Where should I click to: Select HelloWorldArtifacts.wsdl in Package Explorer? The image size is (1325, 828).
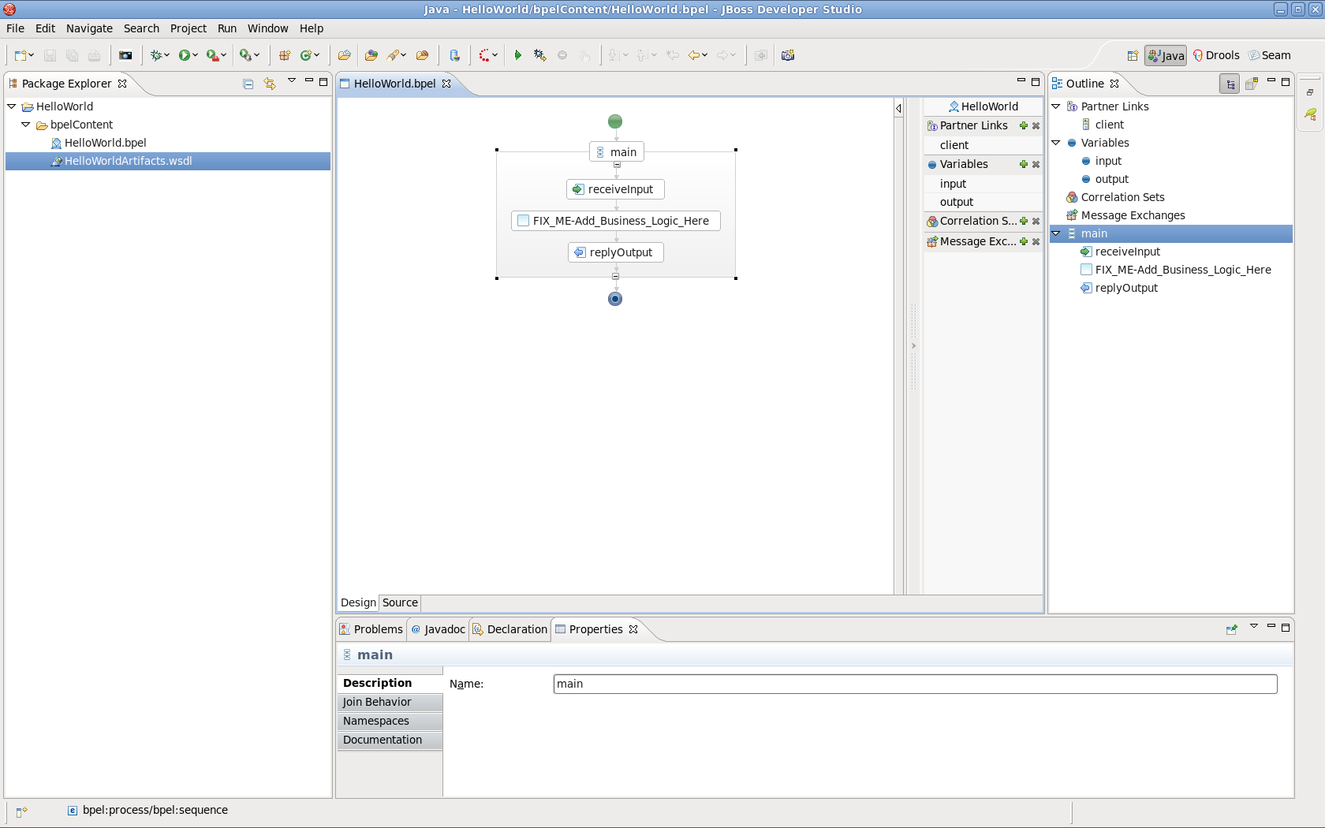point(128,161)
